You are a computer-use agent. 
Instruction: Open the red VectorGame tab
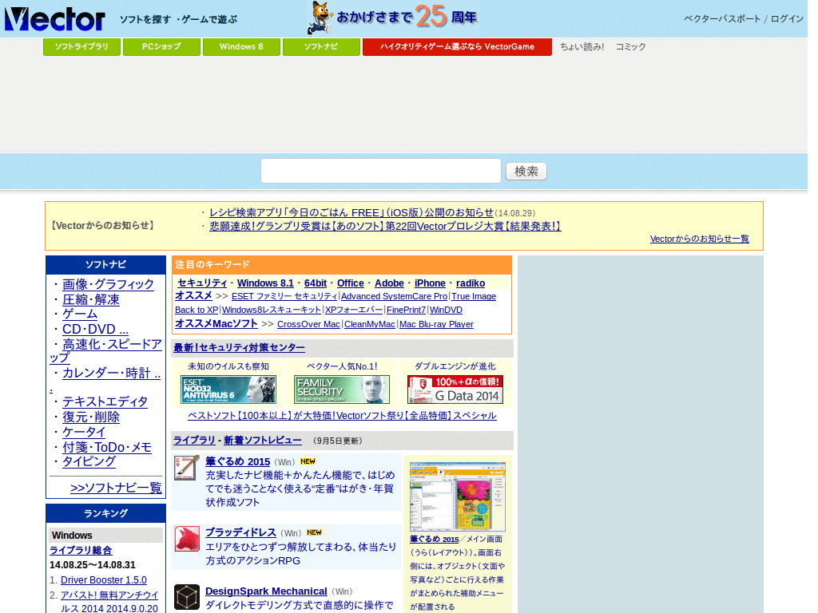pos(457,46)
